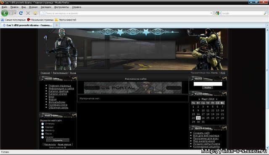The width and height of the screenshot is (269, 155).
Task: Click the Оценить poll button
Action: pyautogui.click(x=58, y=140)
